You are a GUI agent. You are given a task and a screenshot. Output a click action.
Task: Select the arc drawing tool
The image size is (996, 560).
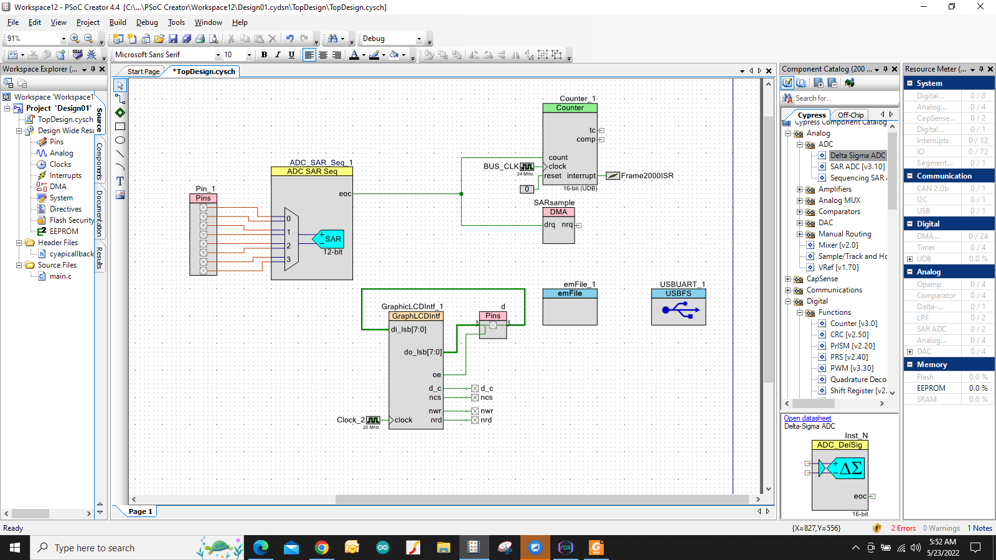120,167
